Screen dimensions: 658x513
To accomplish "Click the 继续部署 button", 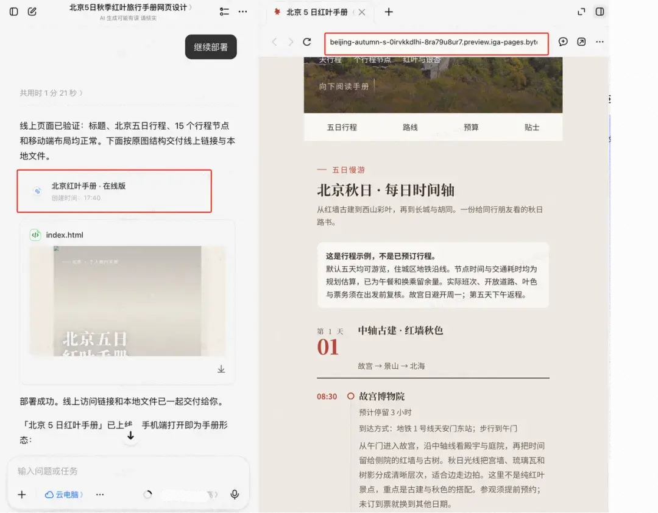I will pyautogui.click(x=211, y=47).
